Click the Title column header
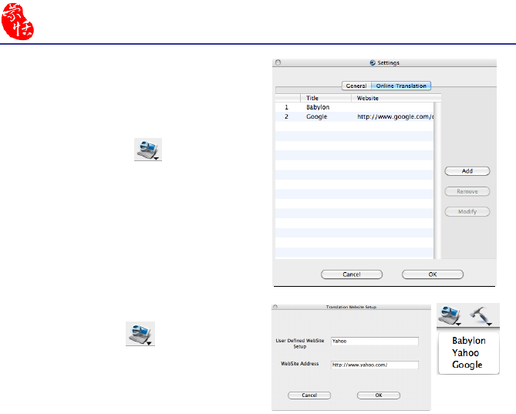 (325, 98)
